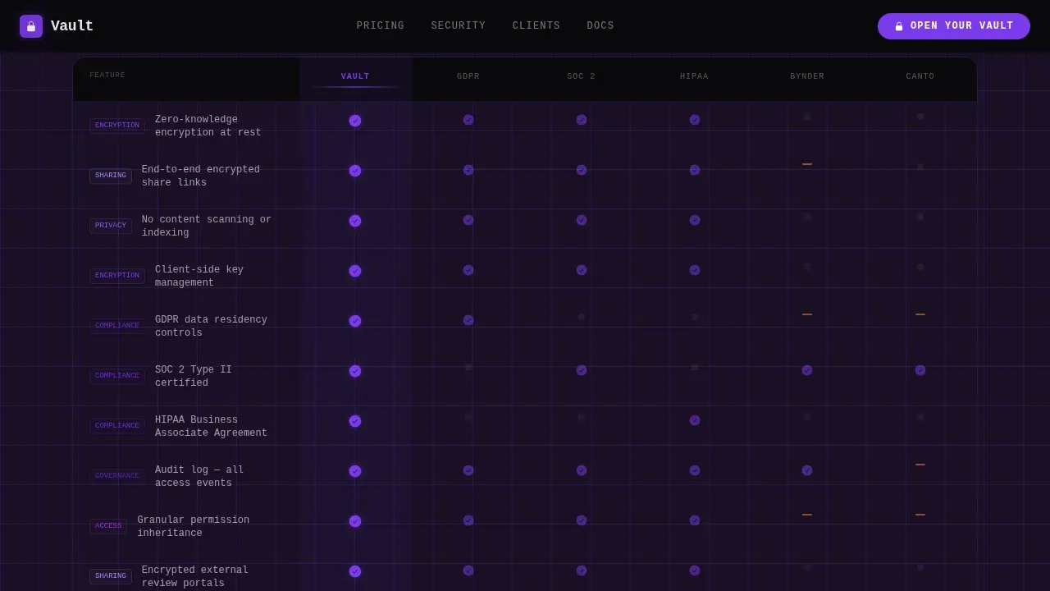The height and width of the screenshot is (591, 1050).
Task: Select the HIPAA column header
Action: pos(695,77)
